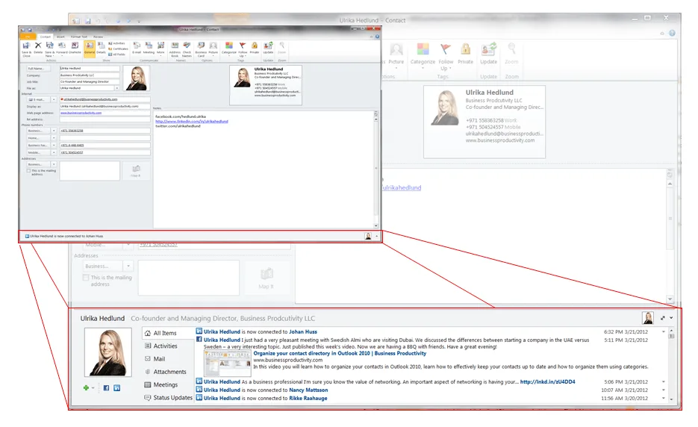Screen dimensions: 698x427
Task: Open All Fields in front ribbon Show group
Action: pos(116,54)
